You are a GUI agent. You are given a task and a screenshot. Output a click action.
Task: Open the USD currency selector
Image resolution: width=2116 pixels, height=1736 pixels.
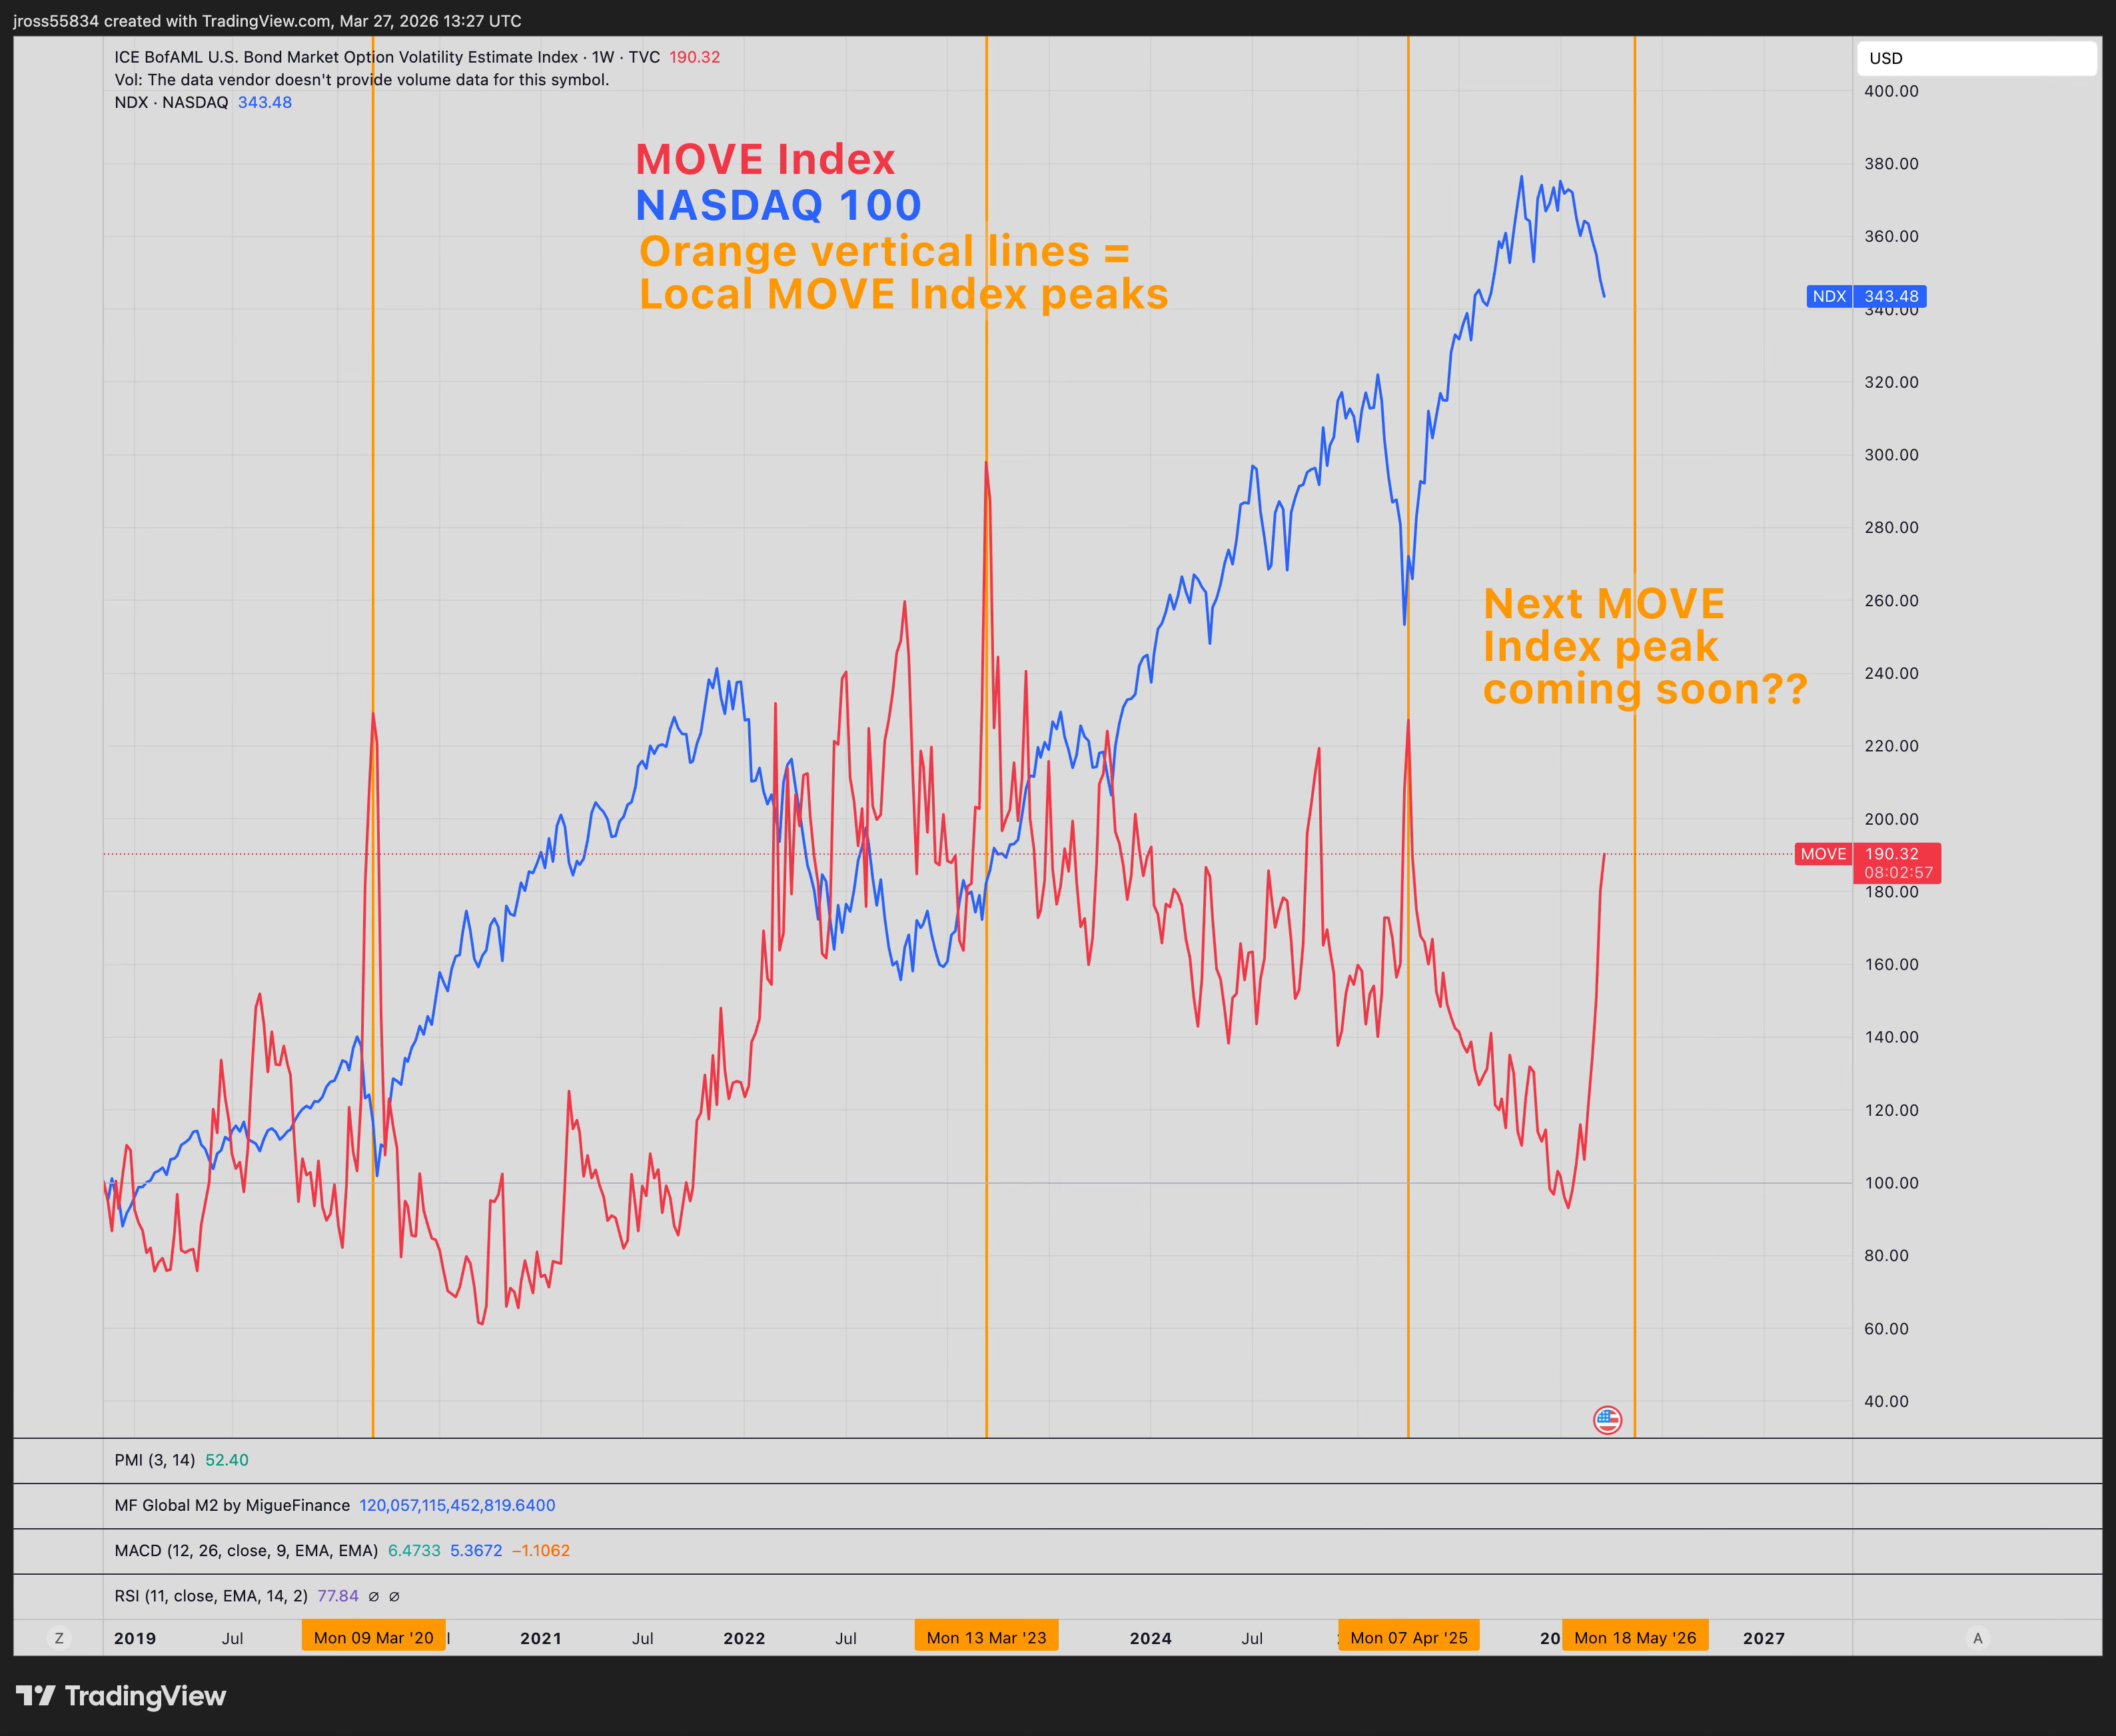pos(1976,58)
